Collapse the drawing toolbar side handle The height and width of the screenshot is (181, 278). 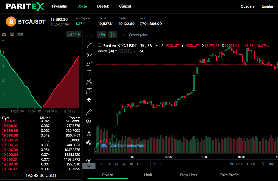click(x=95, y=151)
